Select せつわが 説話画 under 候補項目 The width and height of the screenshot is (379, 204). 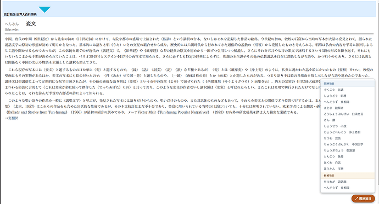coord(335,182)
